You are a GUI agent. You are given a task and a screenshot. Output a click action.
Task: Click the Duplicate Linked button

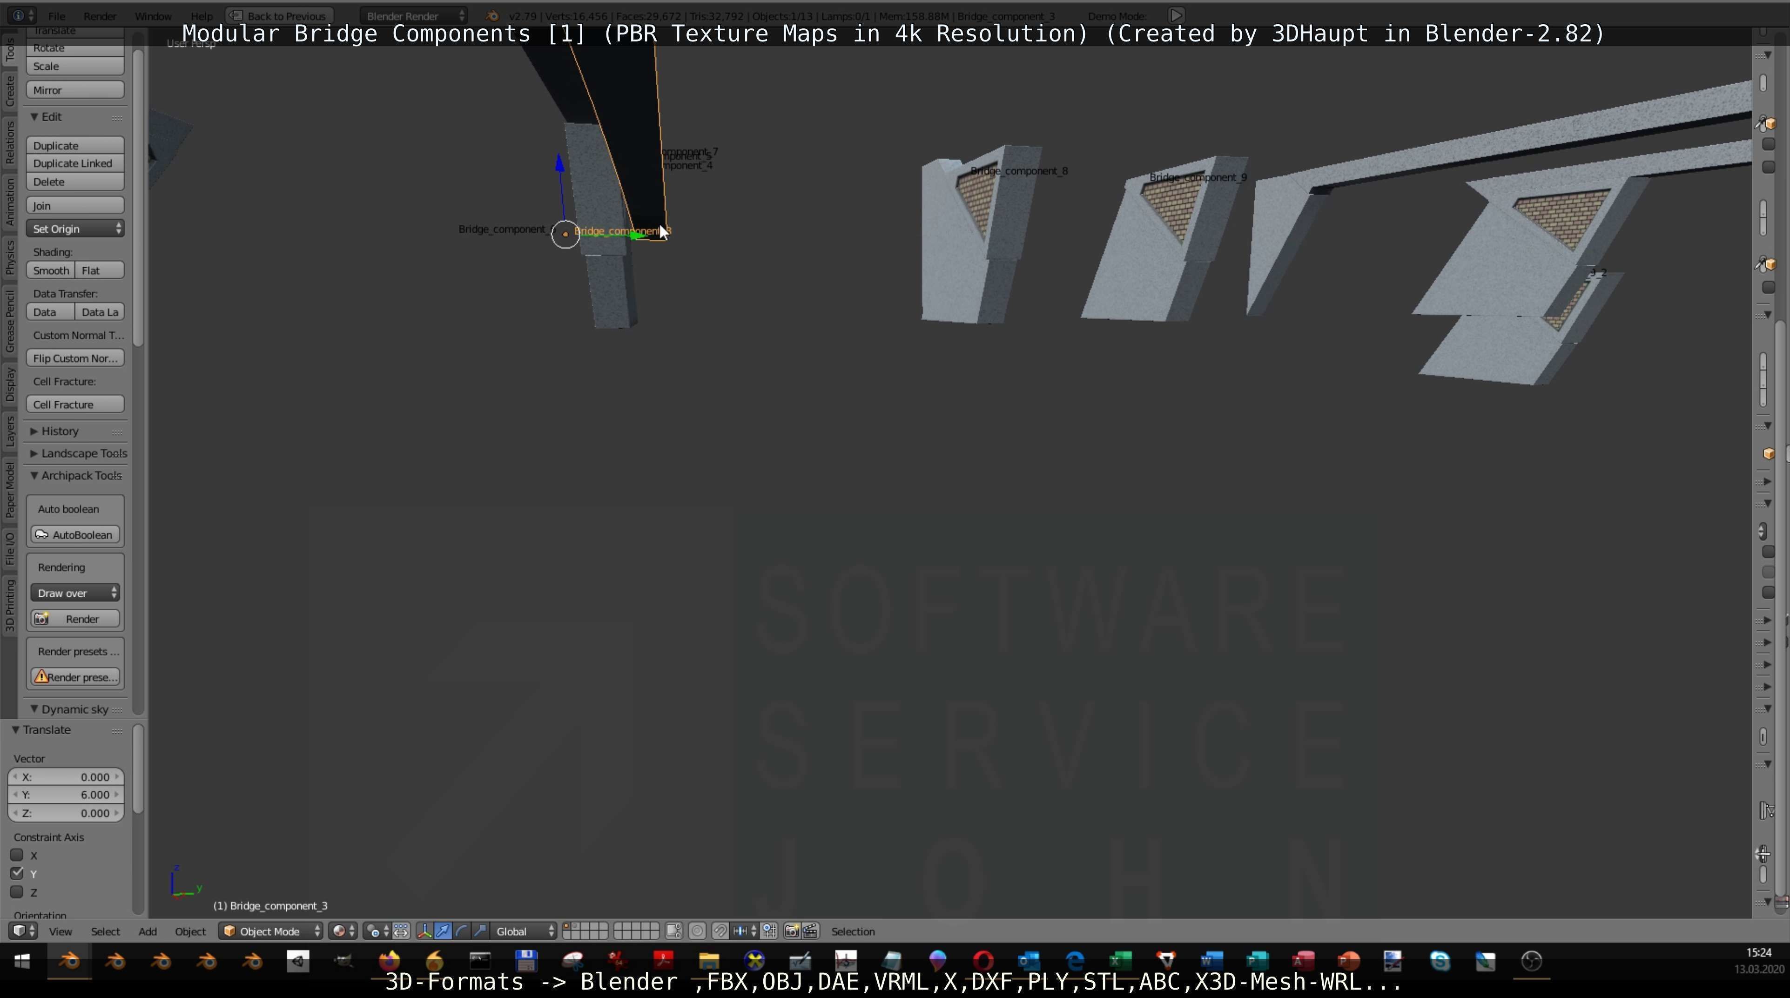[x=75, y=163]
